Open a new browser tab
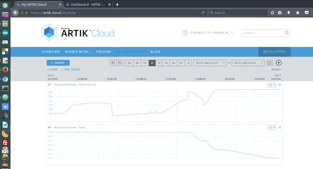This screenshot has height=169, width=313. tap(117, 4)
